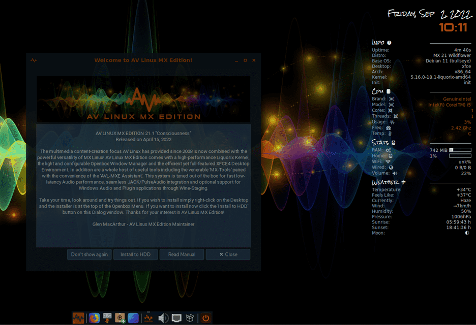Open the package installer icon with green plus
Image resolution: width=476 pixels, height=325 pixels.
(x=120, y=318)
